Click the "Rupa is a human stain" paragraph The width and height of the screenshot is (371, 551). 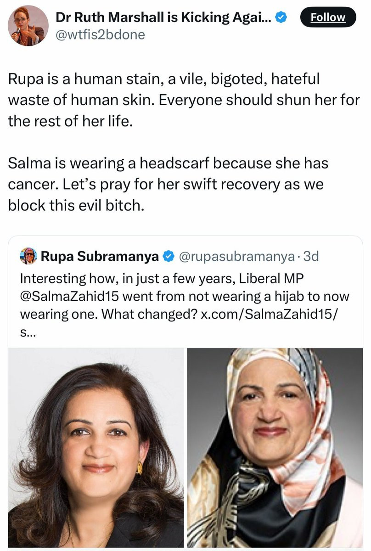pos(184,99)
